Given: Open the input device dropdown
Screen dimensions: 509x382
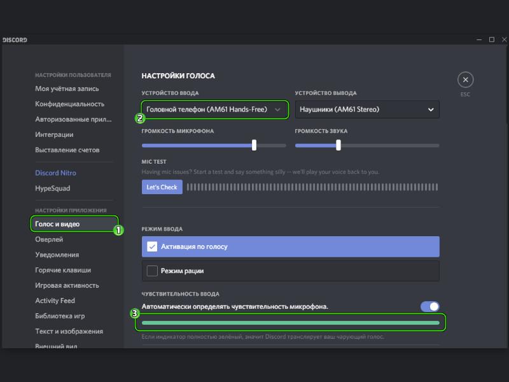Looking at the screenshot, I should pyautogui.click(x=214, y=110).
